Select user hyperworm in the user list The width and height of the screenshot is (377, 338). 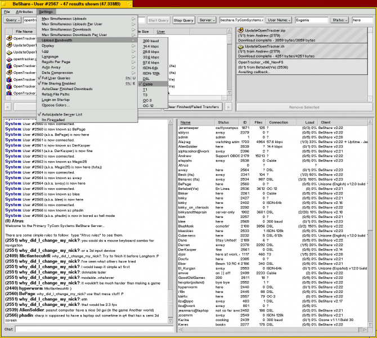pos(273,287)
